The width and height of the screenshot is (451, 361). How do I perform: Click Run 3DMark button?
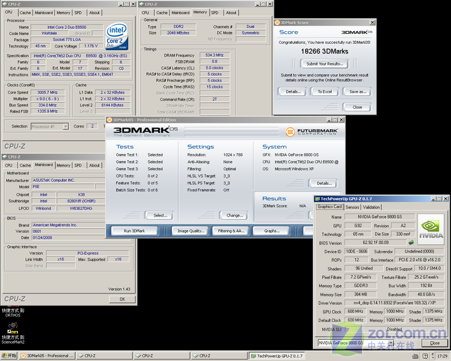pos(134,231)
